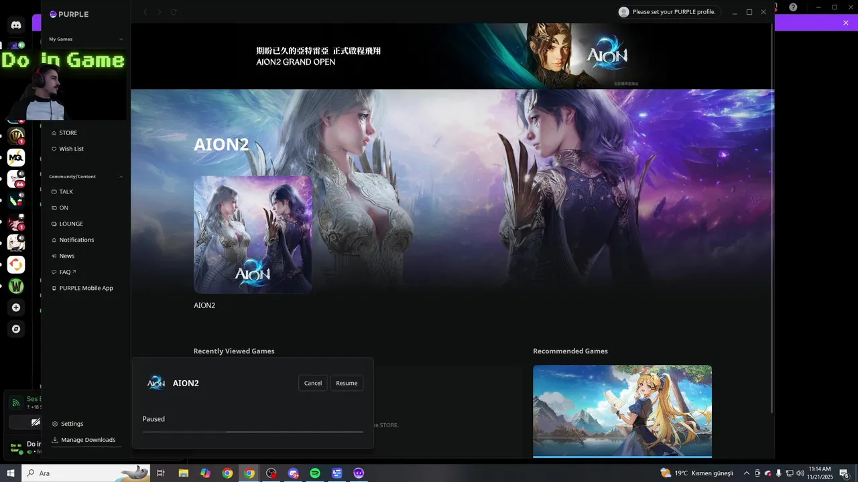The width and height of the screenshot is (858, 482).
Task: Open Spotify from taskbar
Action: pos(315,473)
